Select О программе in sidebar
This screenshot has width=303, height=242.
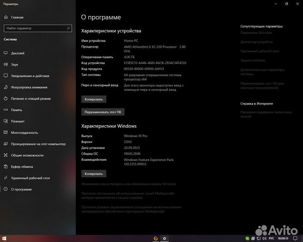[x=18, y=189]
